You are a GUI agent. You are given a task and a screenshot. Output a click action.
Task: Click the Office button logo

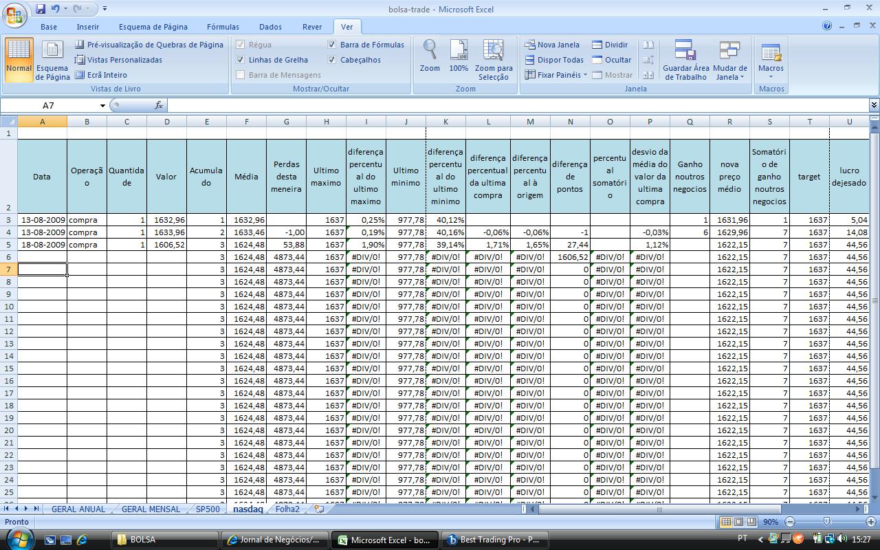[14, 14]
